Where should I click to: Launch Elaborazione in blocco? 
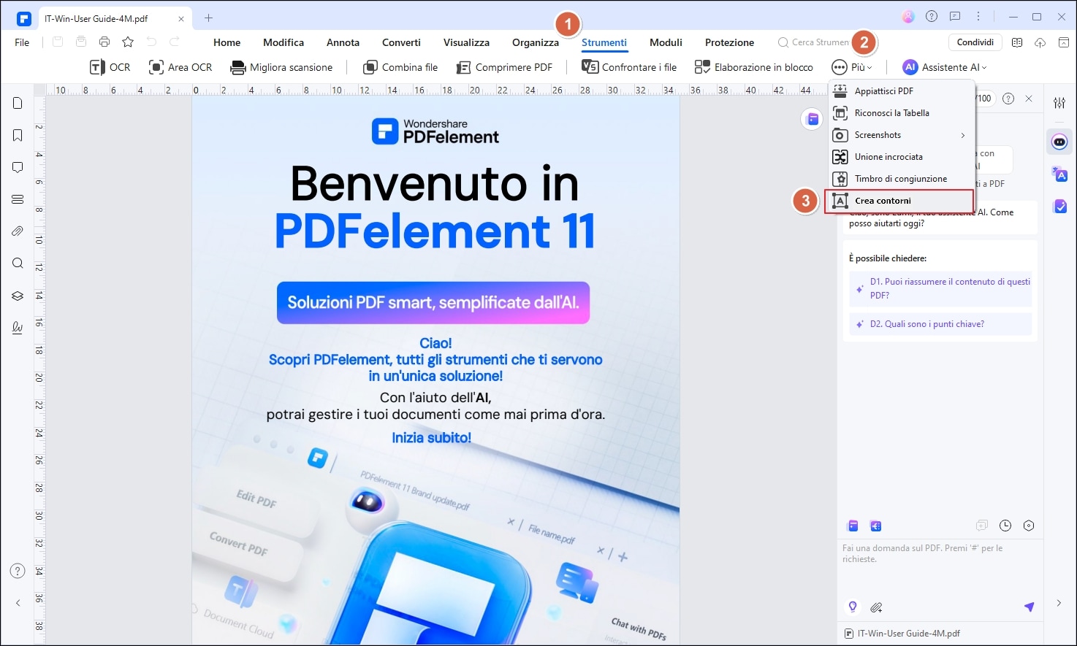[753, 67]
